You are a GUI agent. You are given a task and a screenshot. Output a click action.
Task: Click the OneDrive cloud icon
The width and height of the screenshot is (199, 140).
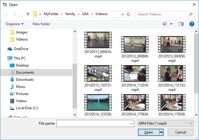[x=10, y=49]
